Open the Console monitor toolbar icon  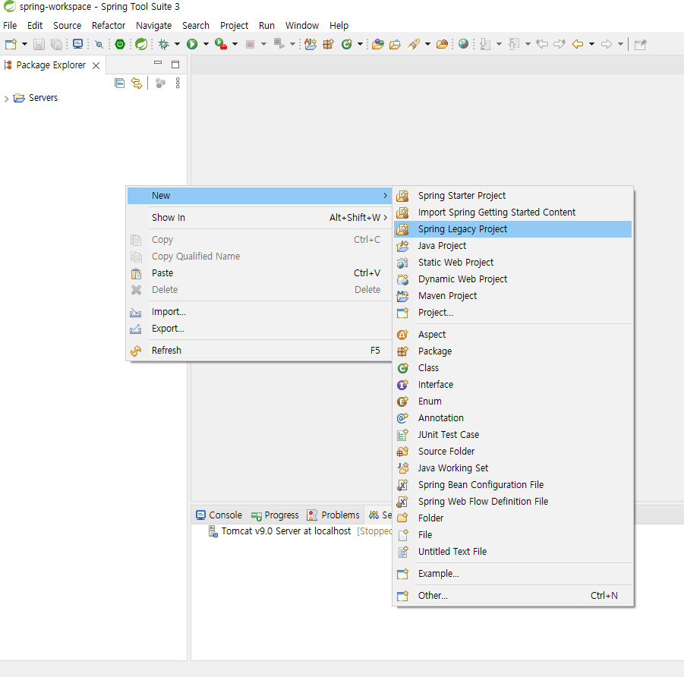coord(77,44)
